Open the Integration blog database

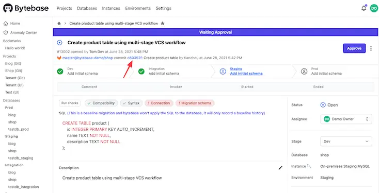point(12,172)
